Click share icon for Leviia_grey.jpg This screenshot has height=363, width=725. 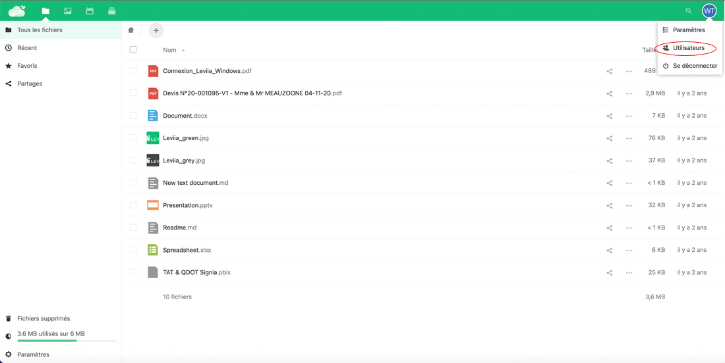tap(610, 160)
